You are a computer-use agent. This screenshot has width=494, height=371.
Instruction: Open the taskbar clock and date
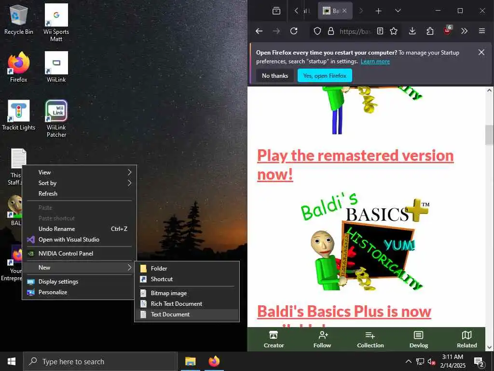[453, 361]
